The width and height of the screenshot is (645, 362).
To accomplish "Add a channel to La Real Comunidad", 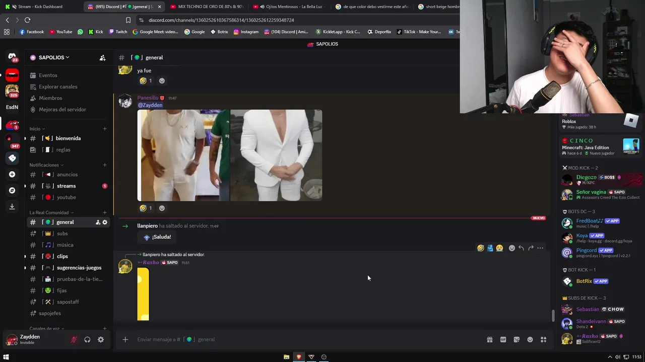I will [x=105, y=213].
